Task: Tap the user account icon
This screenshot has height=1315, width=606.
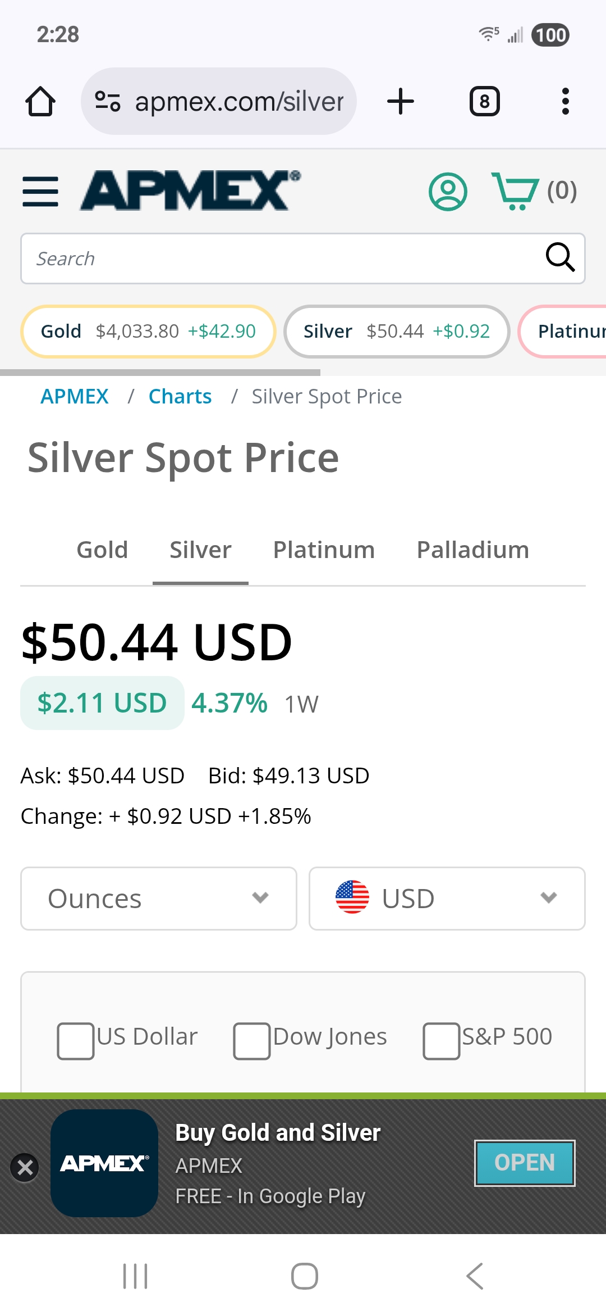Action: click(448, 192)
